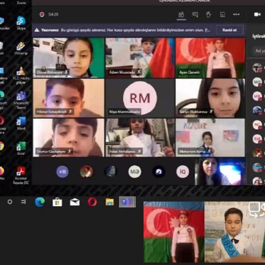Open Opera browser from taskbar
The height and width of the screenshot is (265, 265).
92,202
